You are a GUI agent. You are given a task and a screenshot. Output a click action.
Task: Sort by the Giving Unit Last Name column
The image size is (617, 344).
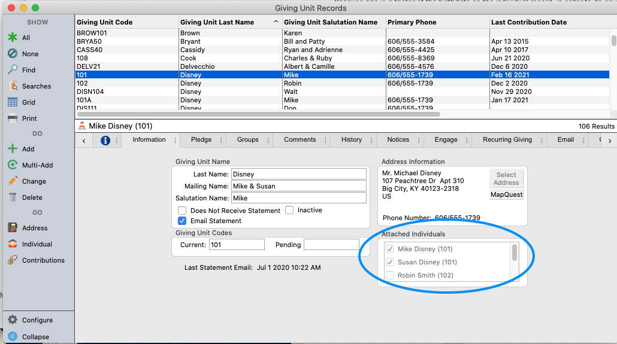217,22
